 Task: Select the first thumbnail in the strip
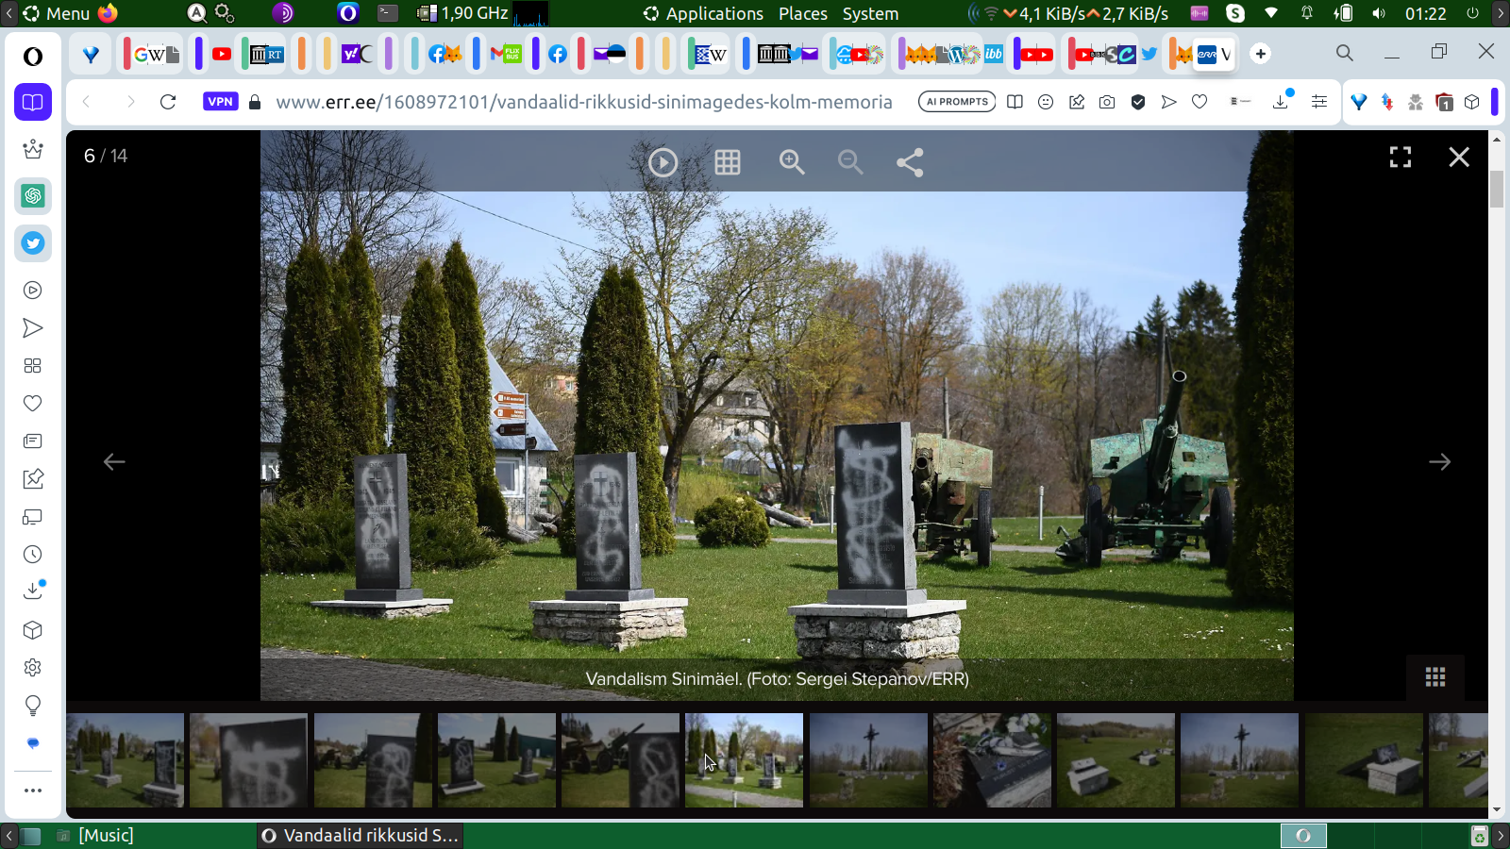click(x=126, y=760)
